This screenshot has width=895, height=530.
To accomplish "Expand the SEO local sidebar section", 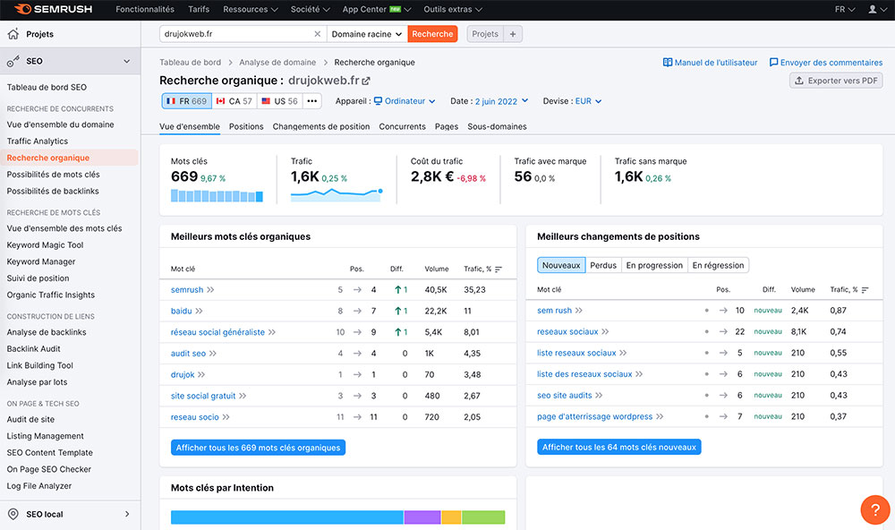I will (x=127, y=514).
